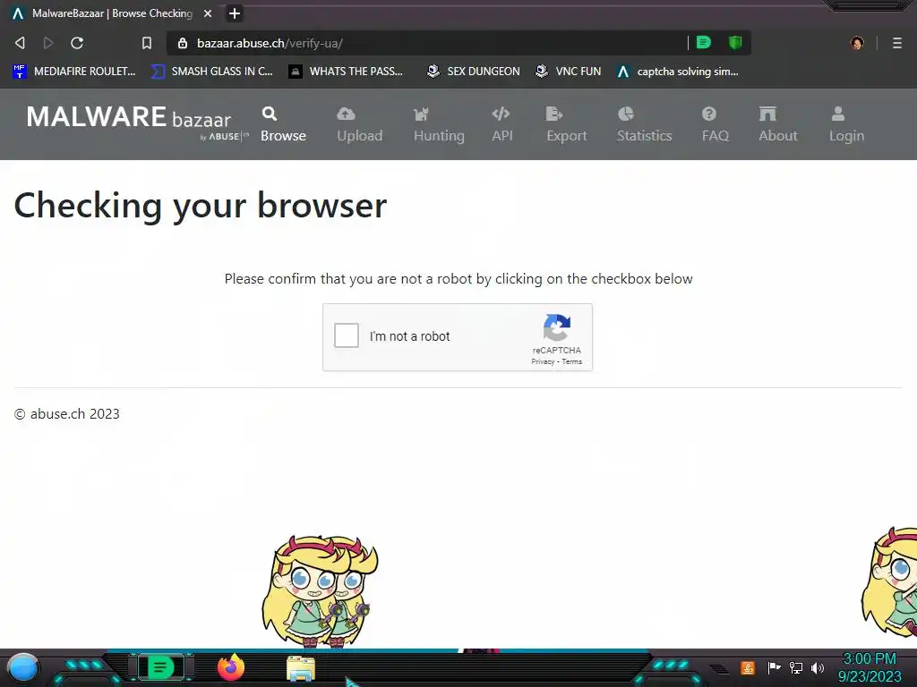Click the browser back arrow
Image resolution: width=917 pixels, height=687 pixels.
pos(20,43)
